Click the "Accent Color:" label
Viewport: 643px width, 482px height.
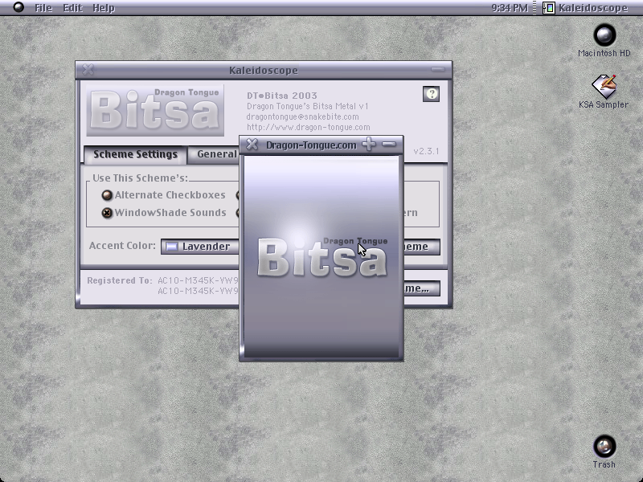(x=122, y=246)
